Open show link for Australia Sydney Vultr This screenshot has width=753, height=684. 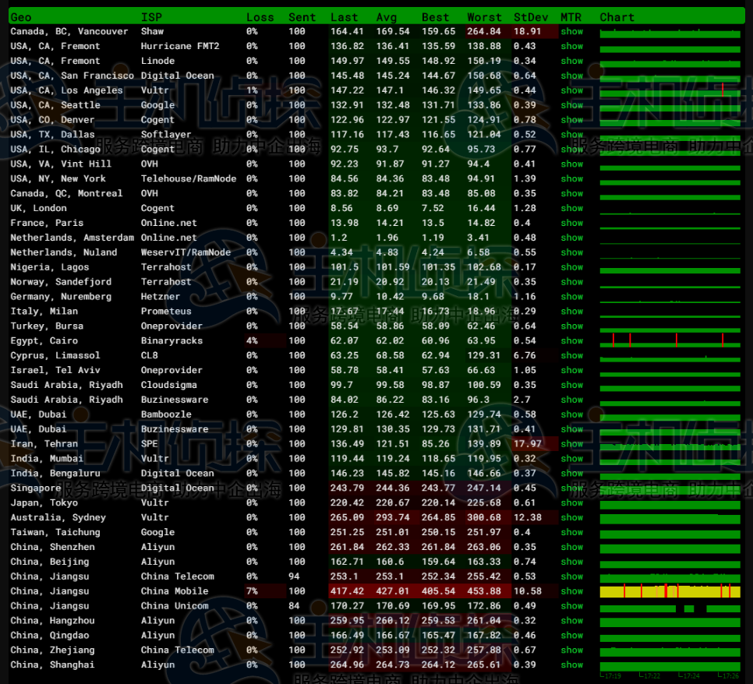[571, 517]
